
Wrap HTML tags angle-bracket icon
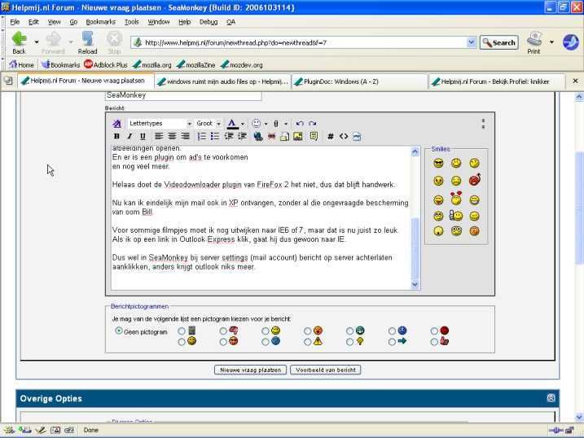pyautogui.click(x=344, y=136)
